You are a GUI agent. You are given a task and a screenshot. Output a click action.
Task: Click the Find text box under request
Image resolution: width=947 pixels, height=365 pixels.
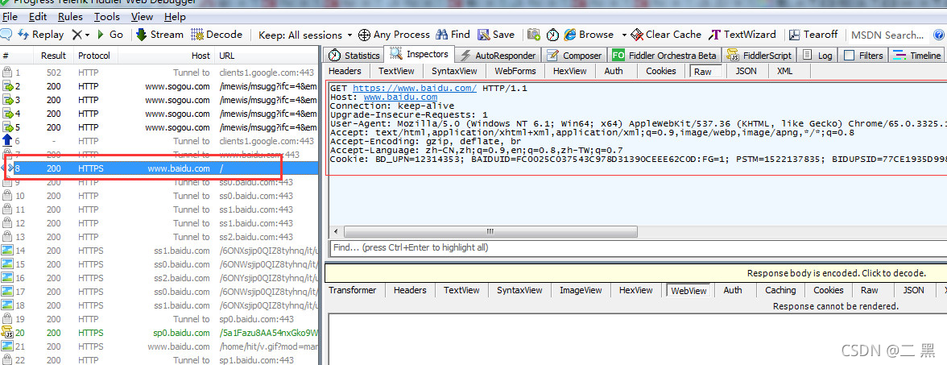click(638, 247)
